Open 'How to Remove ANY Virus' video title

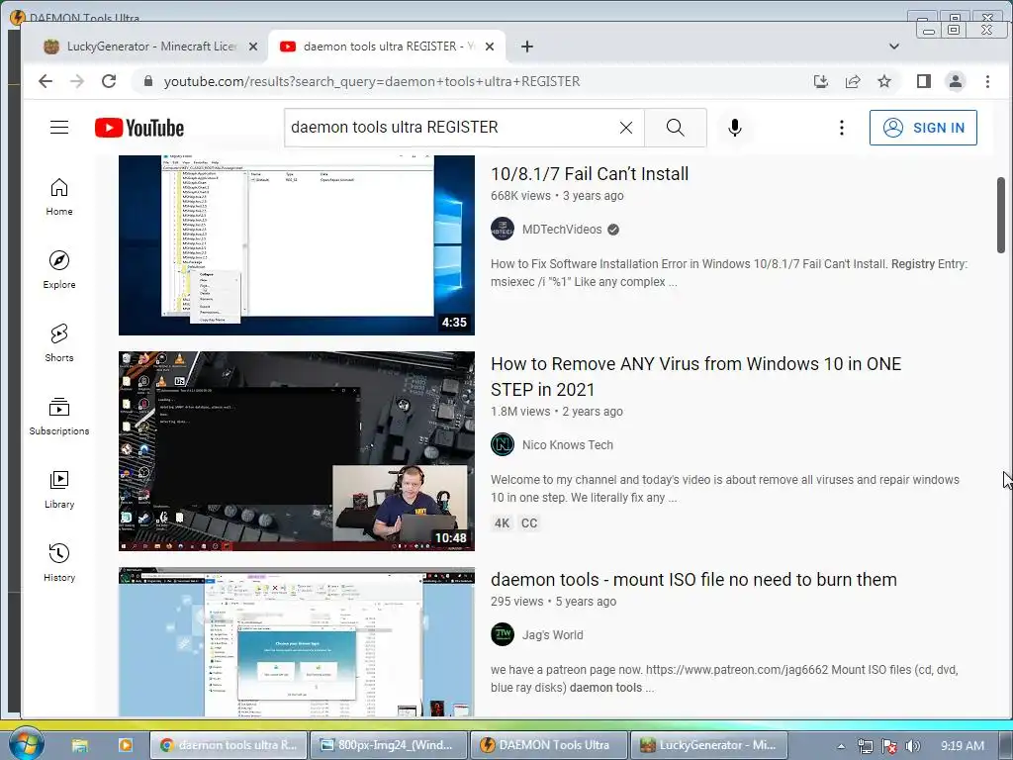(695, 377)
